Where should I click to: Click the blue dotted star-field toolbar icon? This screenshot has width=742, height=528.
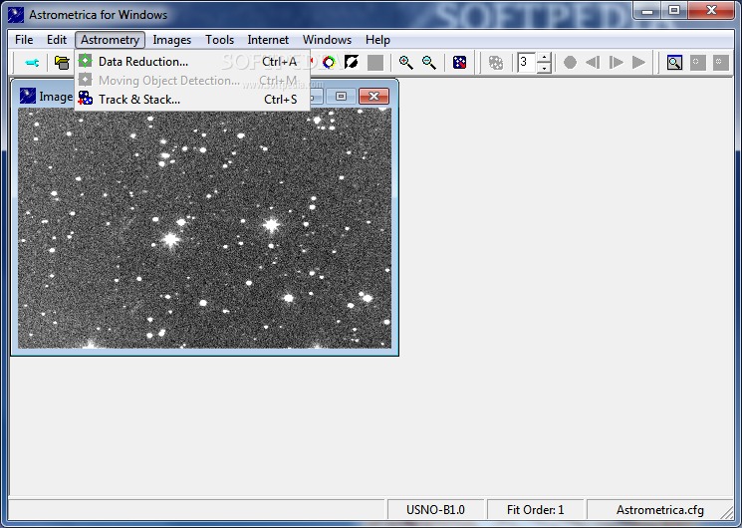click(x=459, y=63)
